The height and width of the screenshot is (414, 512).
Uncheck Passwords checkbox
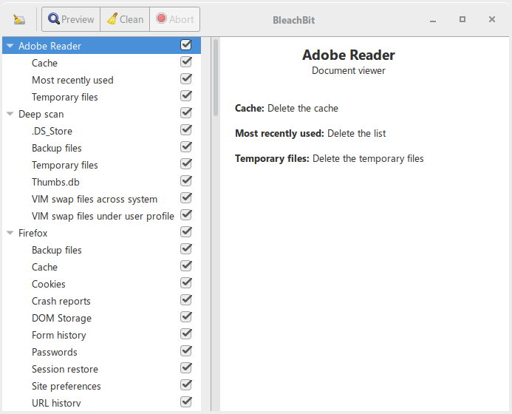coord(185,350)
